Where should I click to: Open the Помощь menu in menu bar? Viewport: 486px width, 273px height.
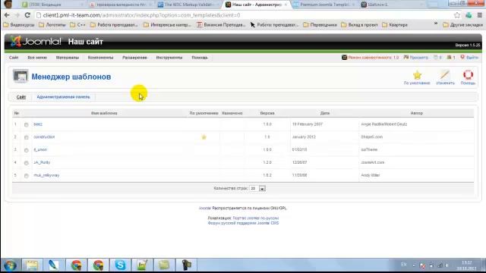199,58
